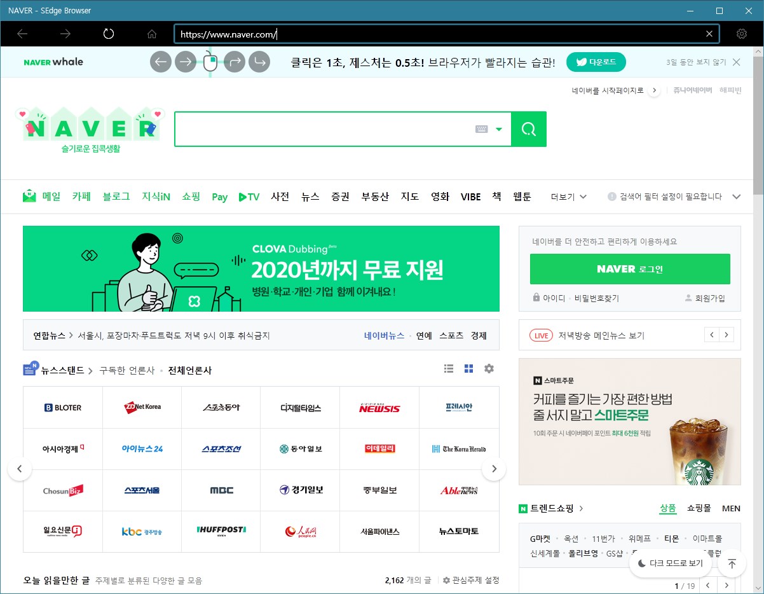
Task: Reload the page with refresh icon
Action: pos(108,34)
